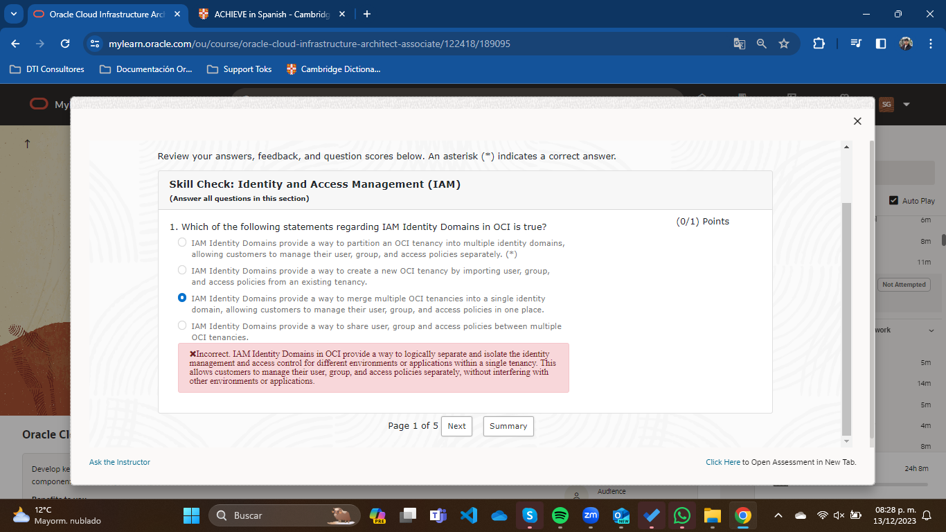The image size is (946, 532).
Task: Expand the user profile dropdown next to SG
Action: [907, 105]
